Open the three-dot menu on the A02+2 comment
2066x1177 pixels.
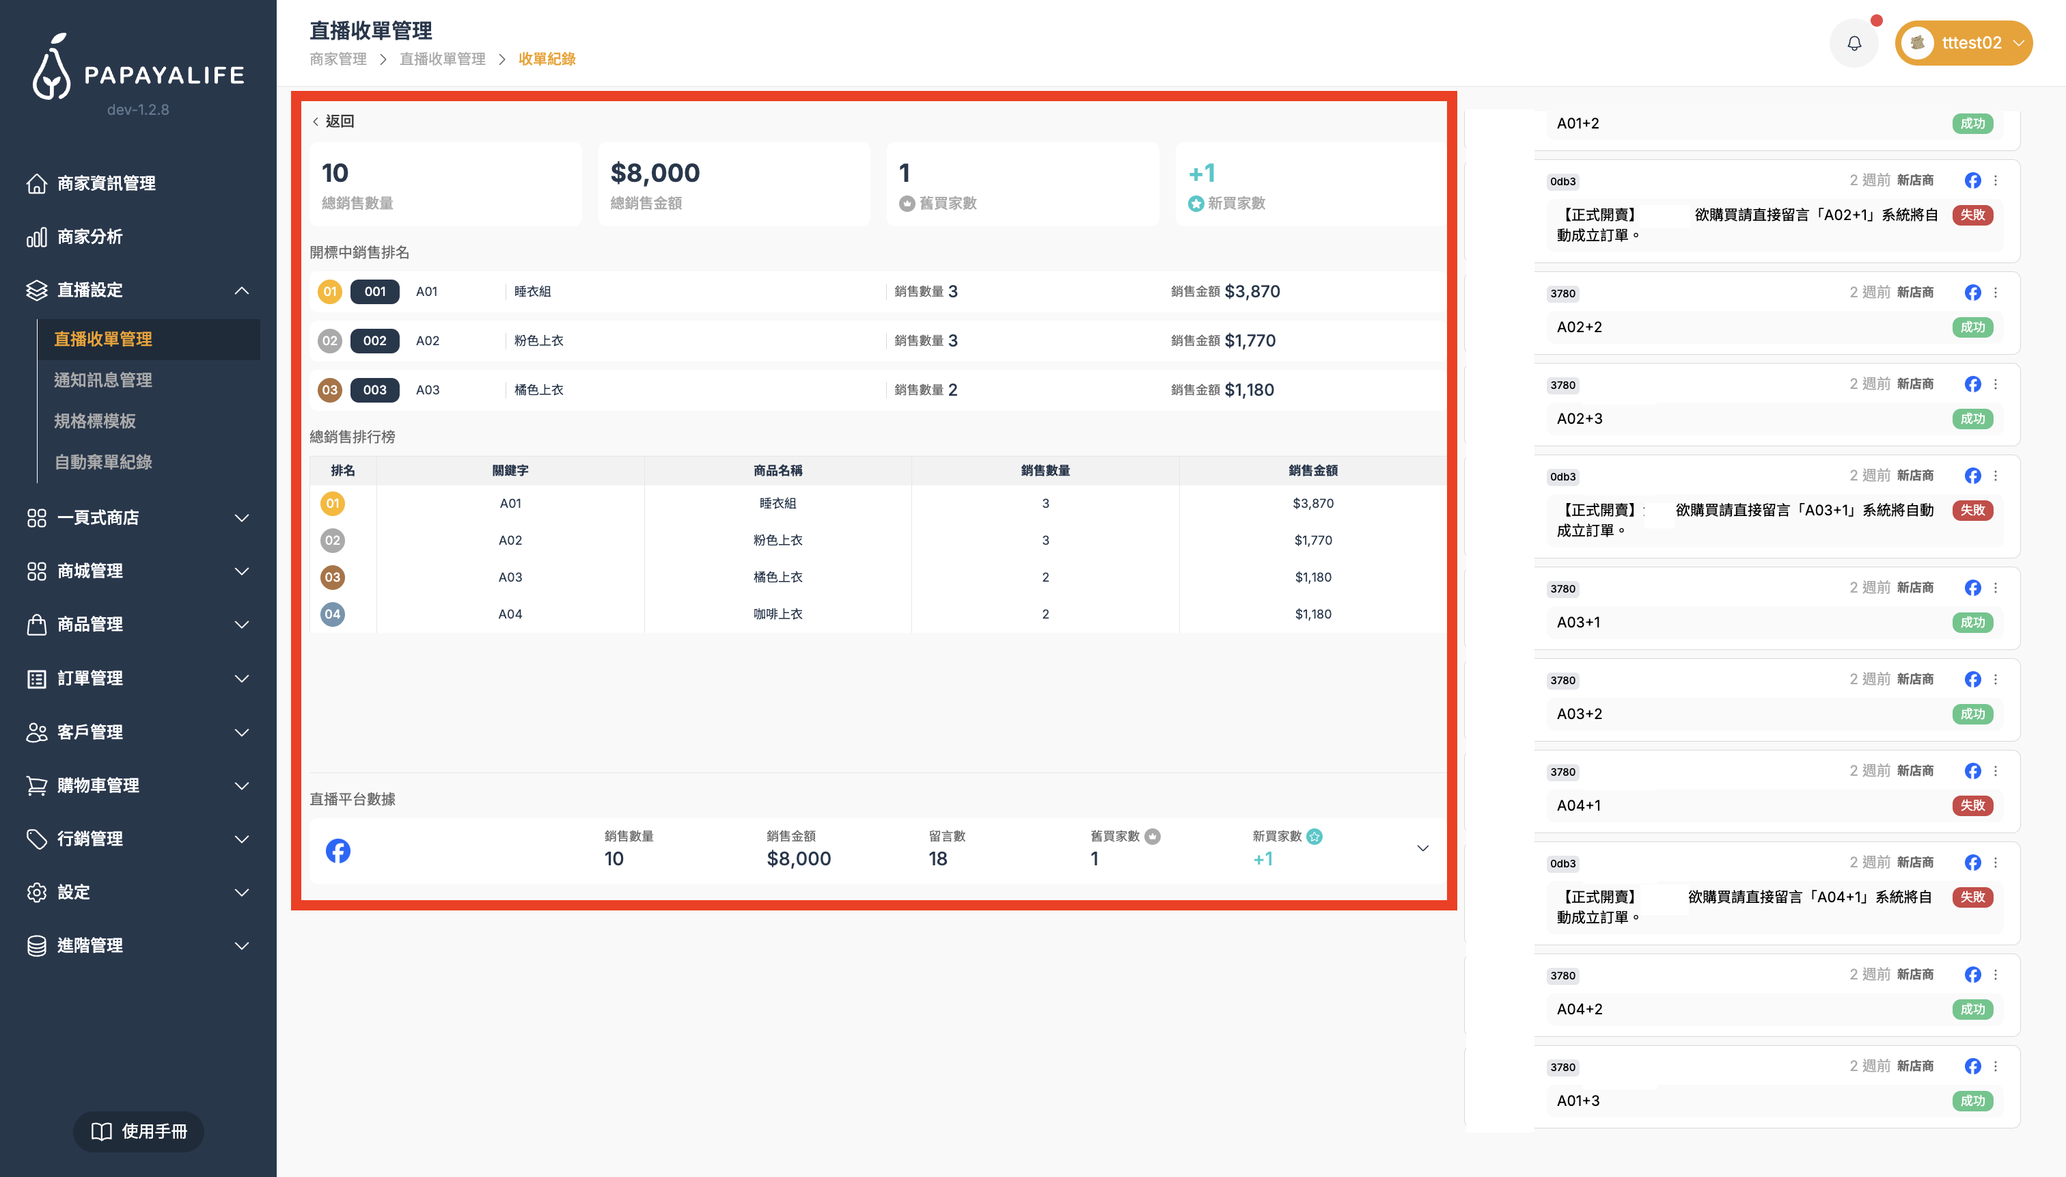point(1995,293)
